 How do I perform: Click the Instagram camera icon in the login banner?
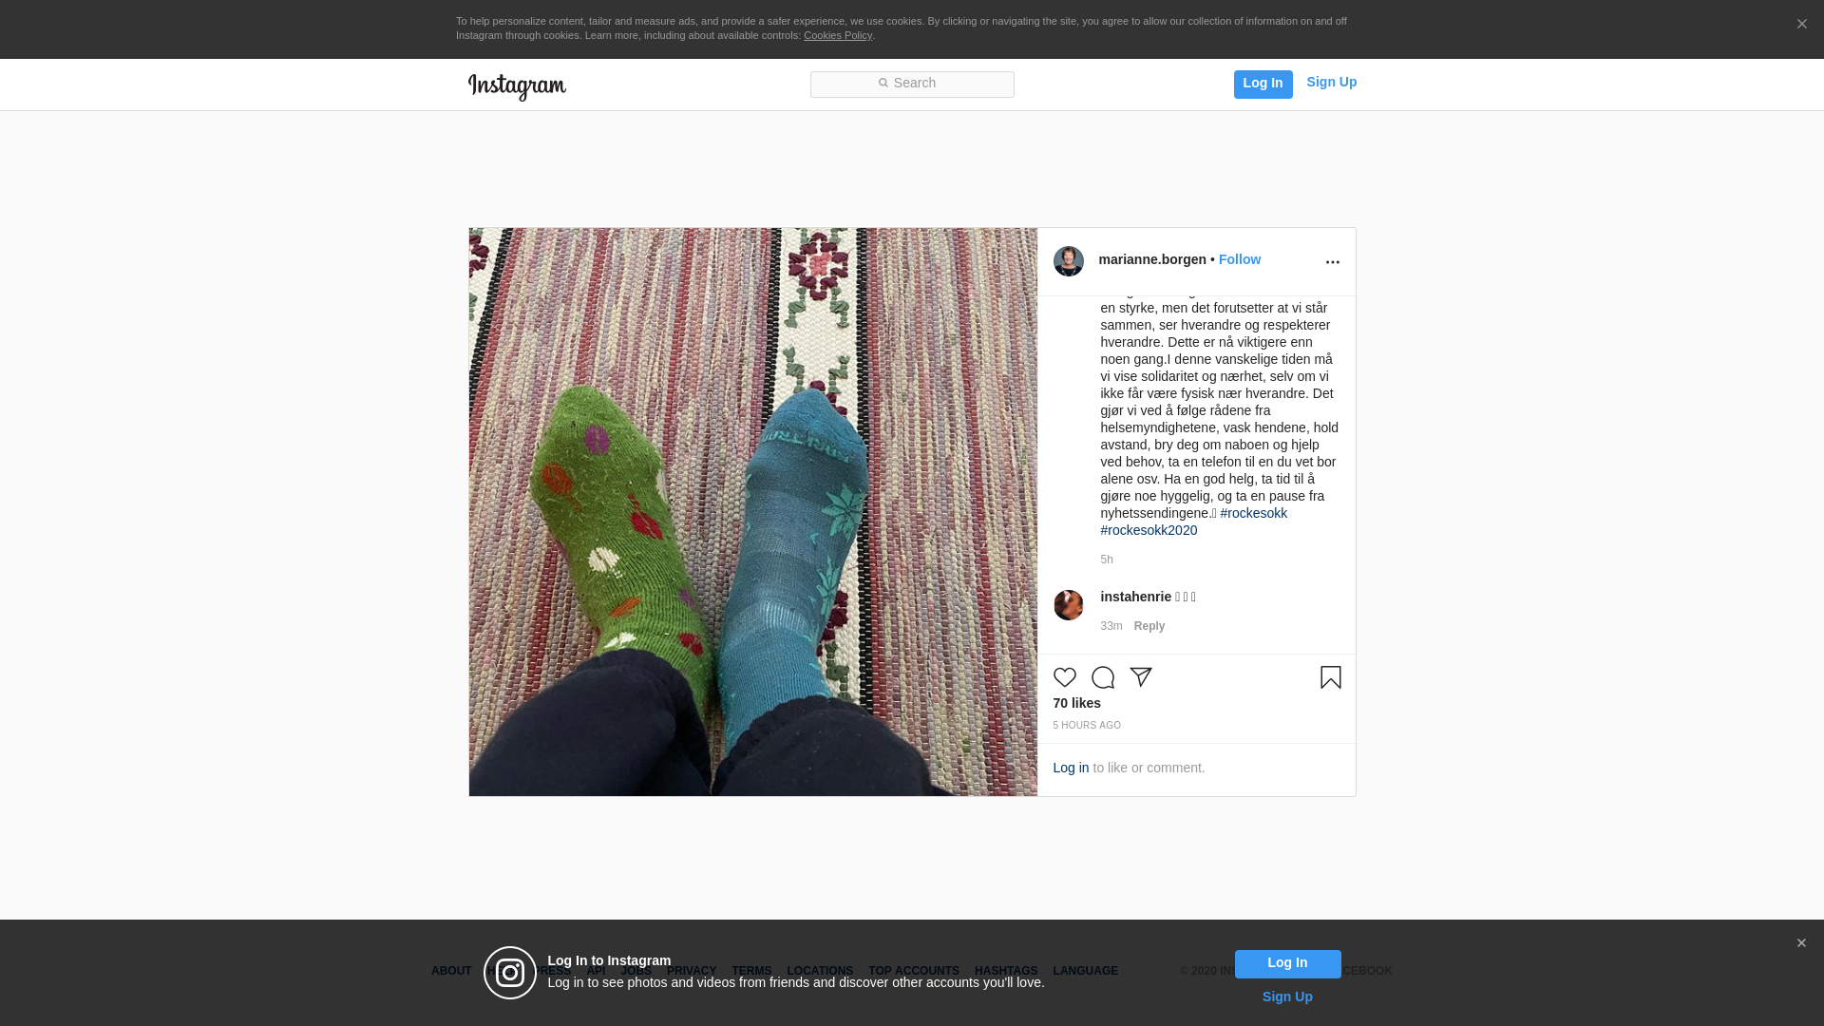coord(510,973)
